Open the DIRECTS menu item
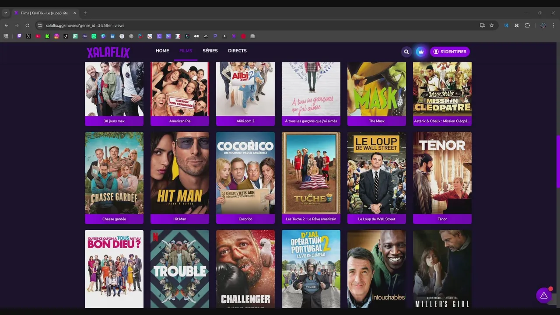This screenshot has height=315, width=560. tap(237, 51)
